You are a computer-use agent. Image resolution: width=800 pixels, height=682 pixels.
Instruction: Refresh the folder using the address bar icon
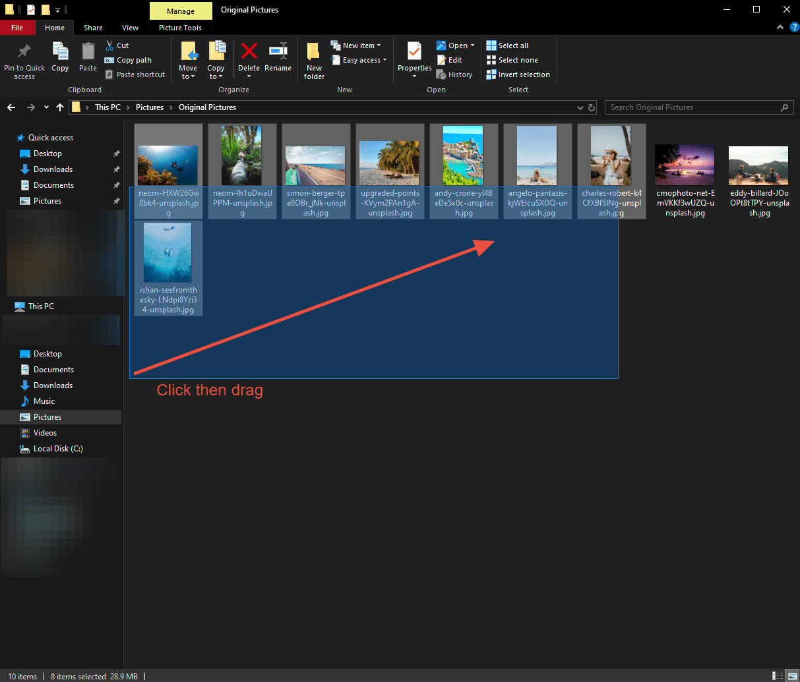pos(592,107)
